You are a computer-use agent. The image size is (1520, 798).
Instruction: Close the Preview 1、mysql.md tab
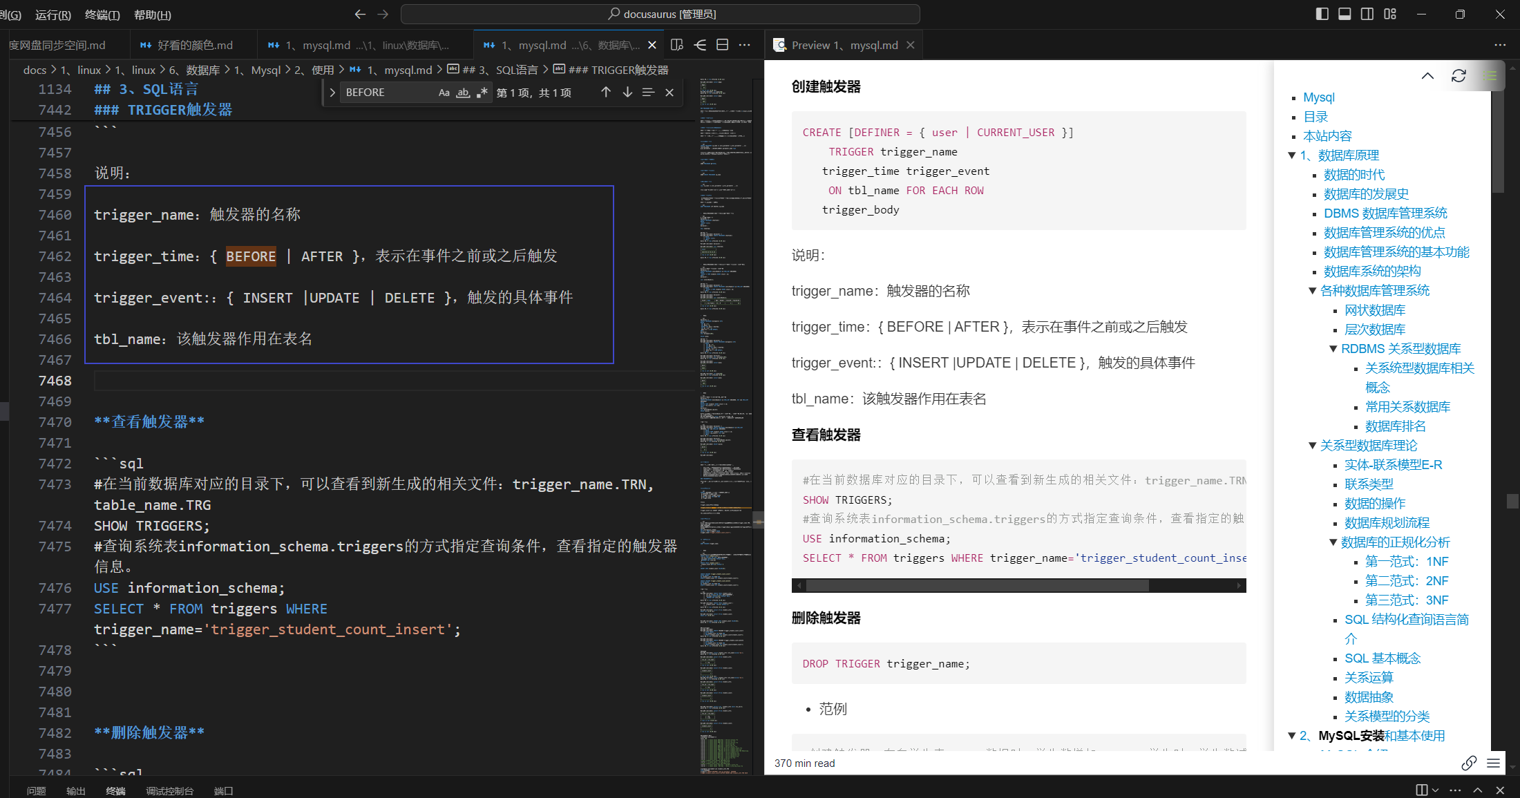coord(911,45)
